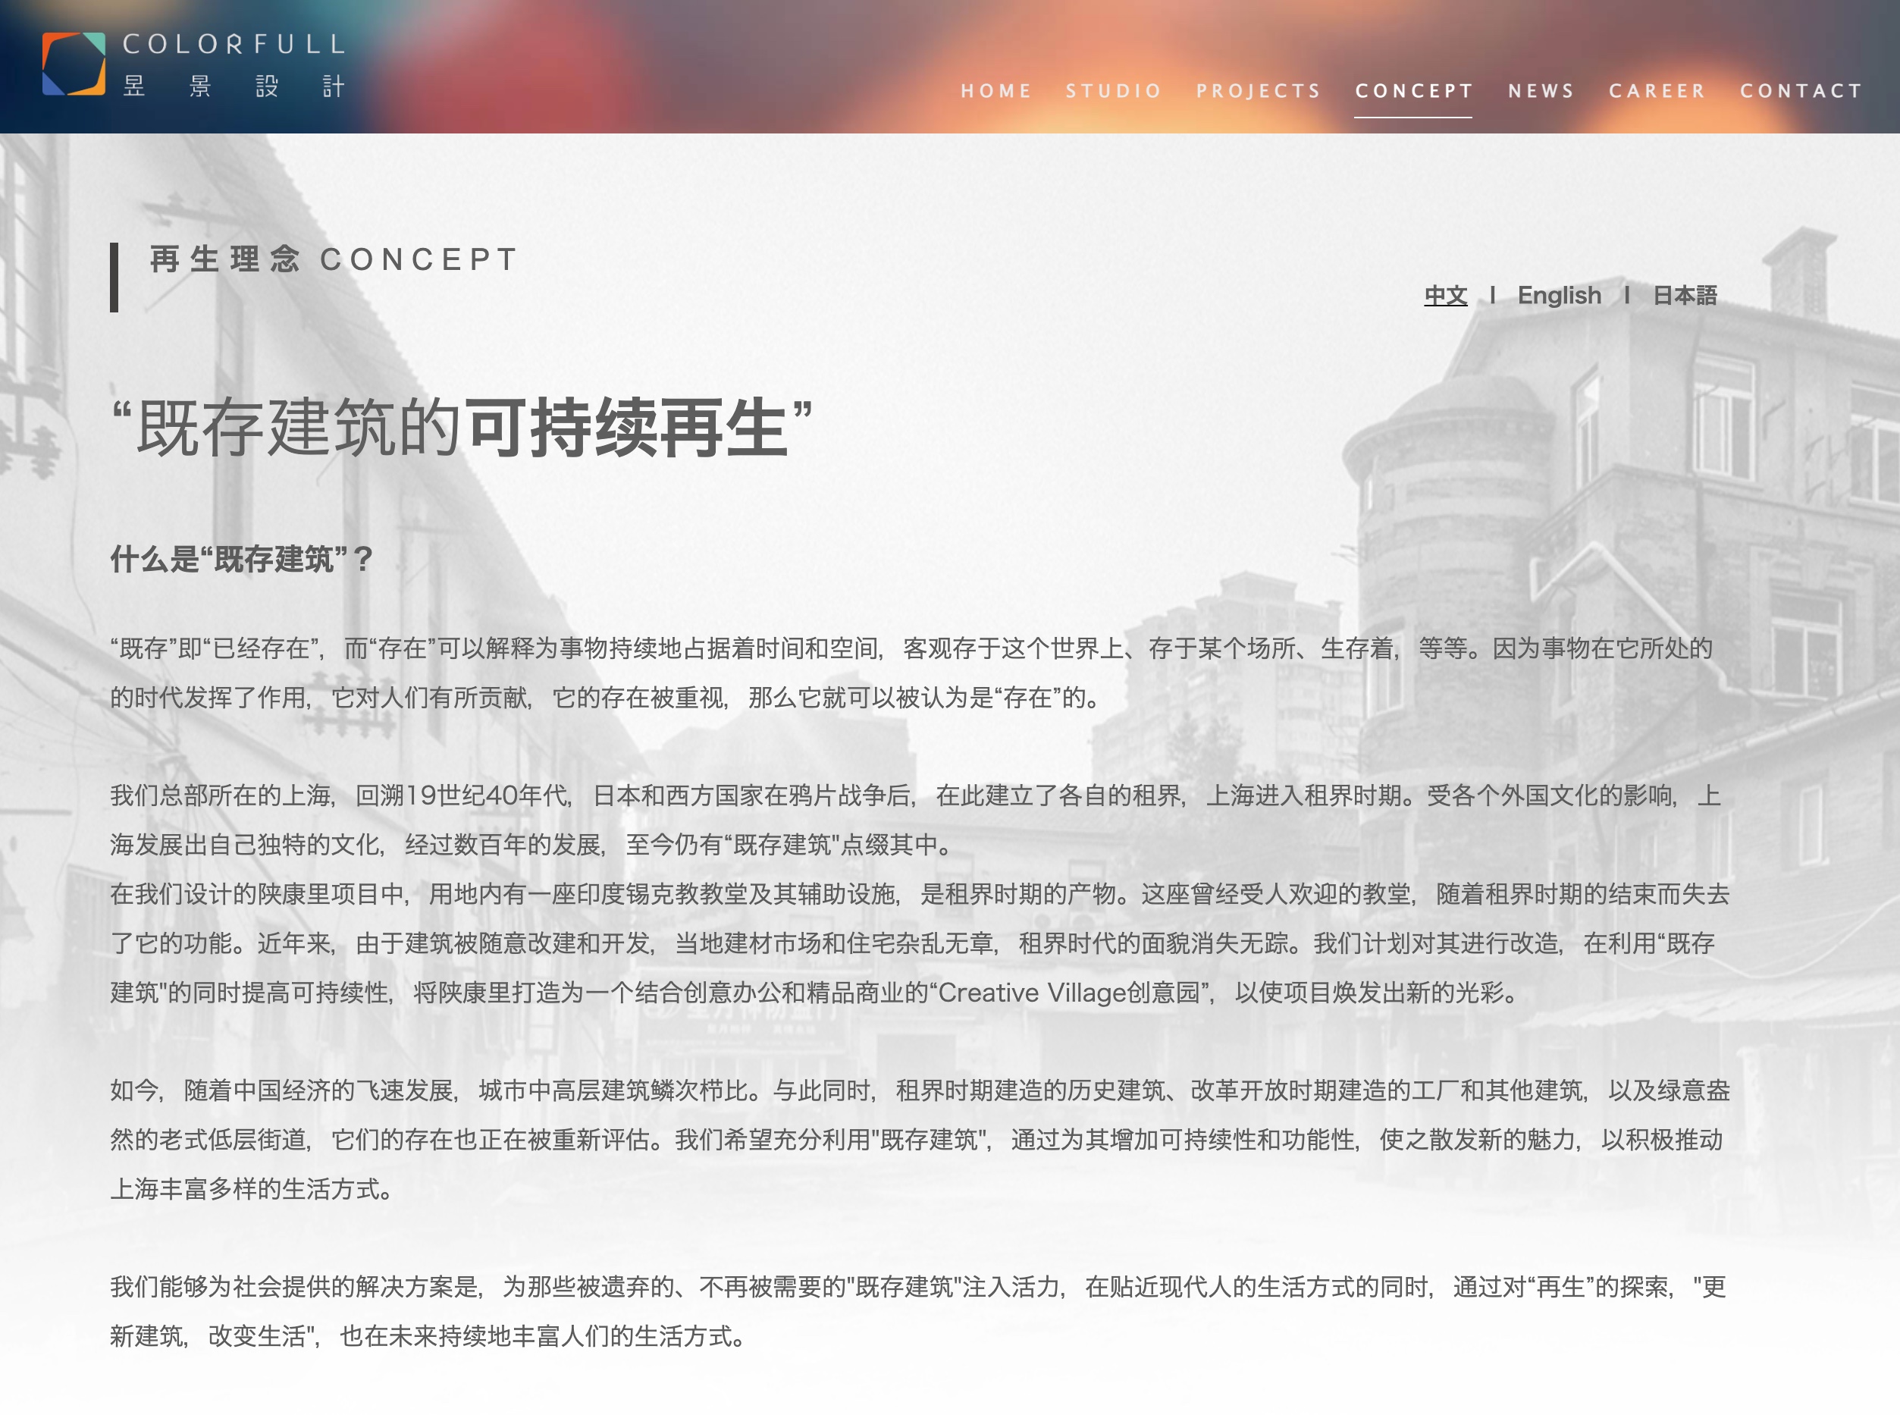1900x1415 pixels.
Task: Select the CONCEPT nav item
Action: 1414,91
